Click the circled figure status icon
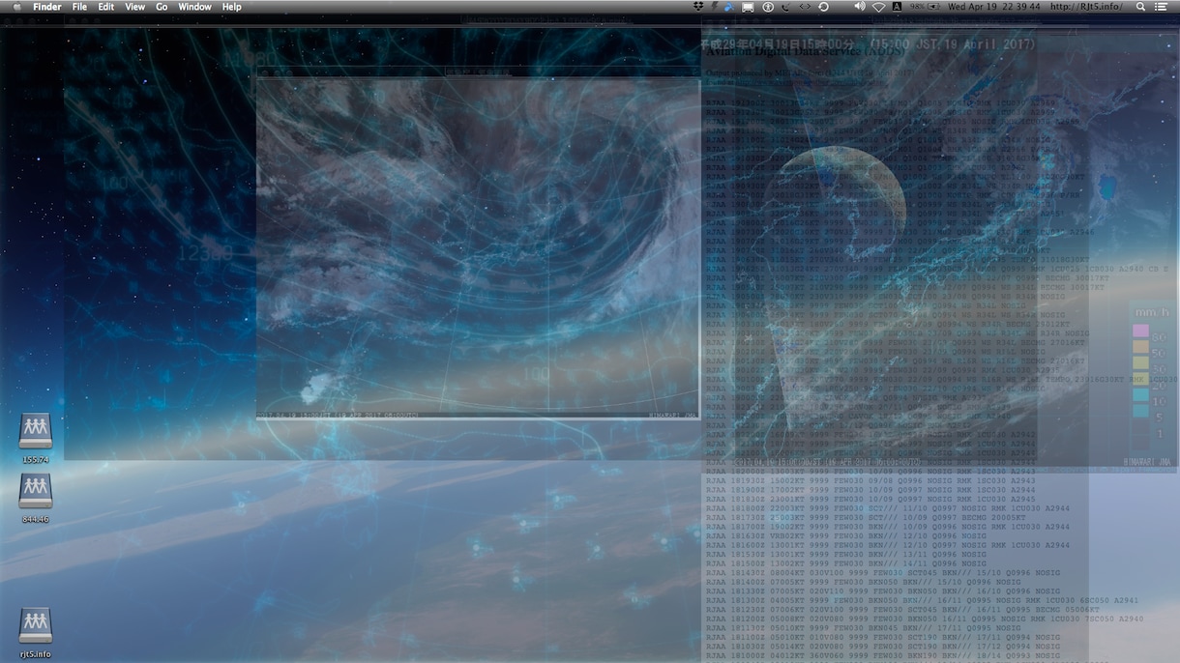1180x663 pixels. (768, 7)
